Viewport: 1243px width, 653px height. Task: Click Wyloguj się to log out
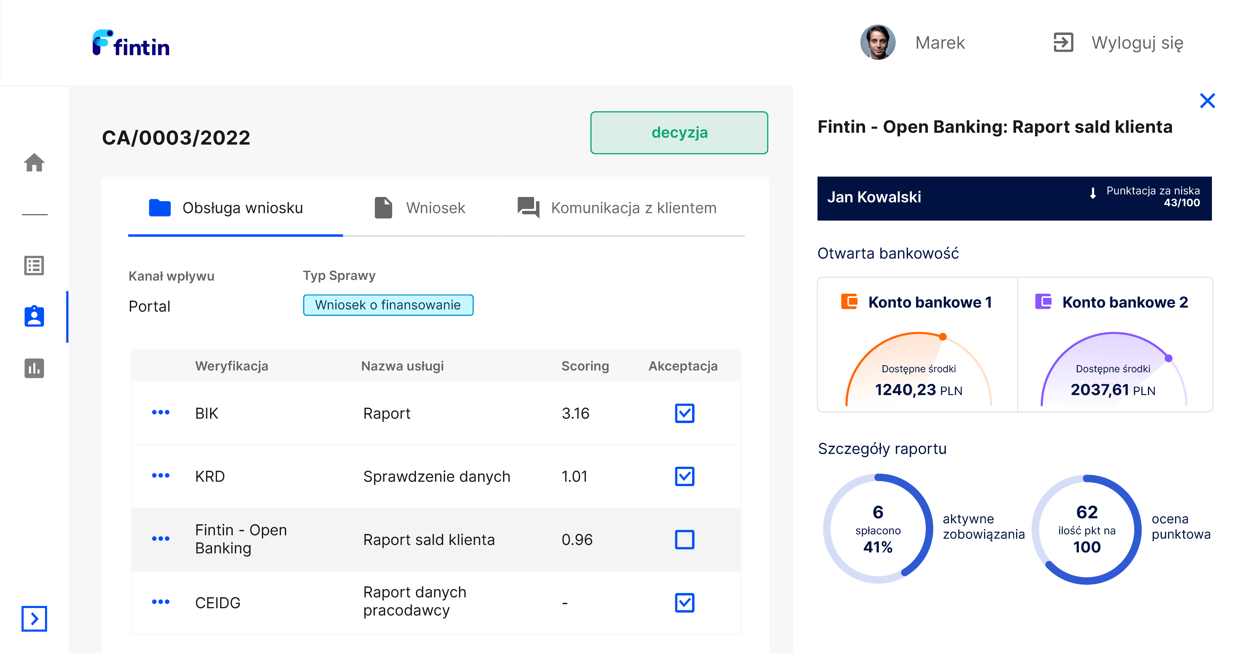tap(1137, 43)
